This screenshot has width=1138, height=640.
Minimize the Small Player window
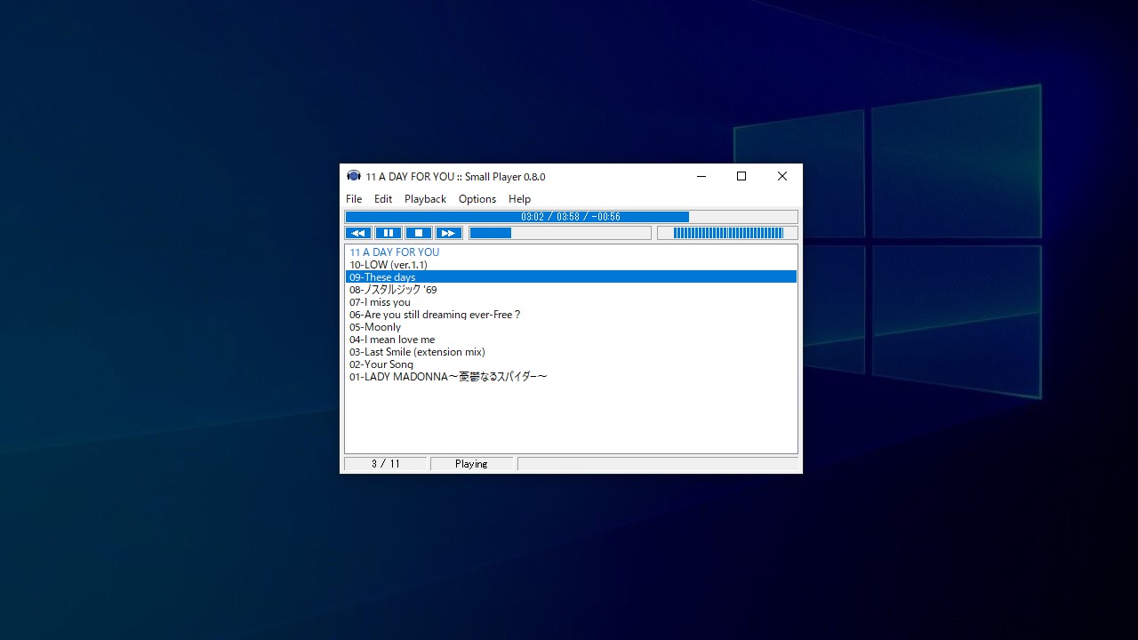click(701, 176)
